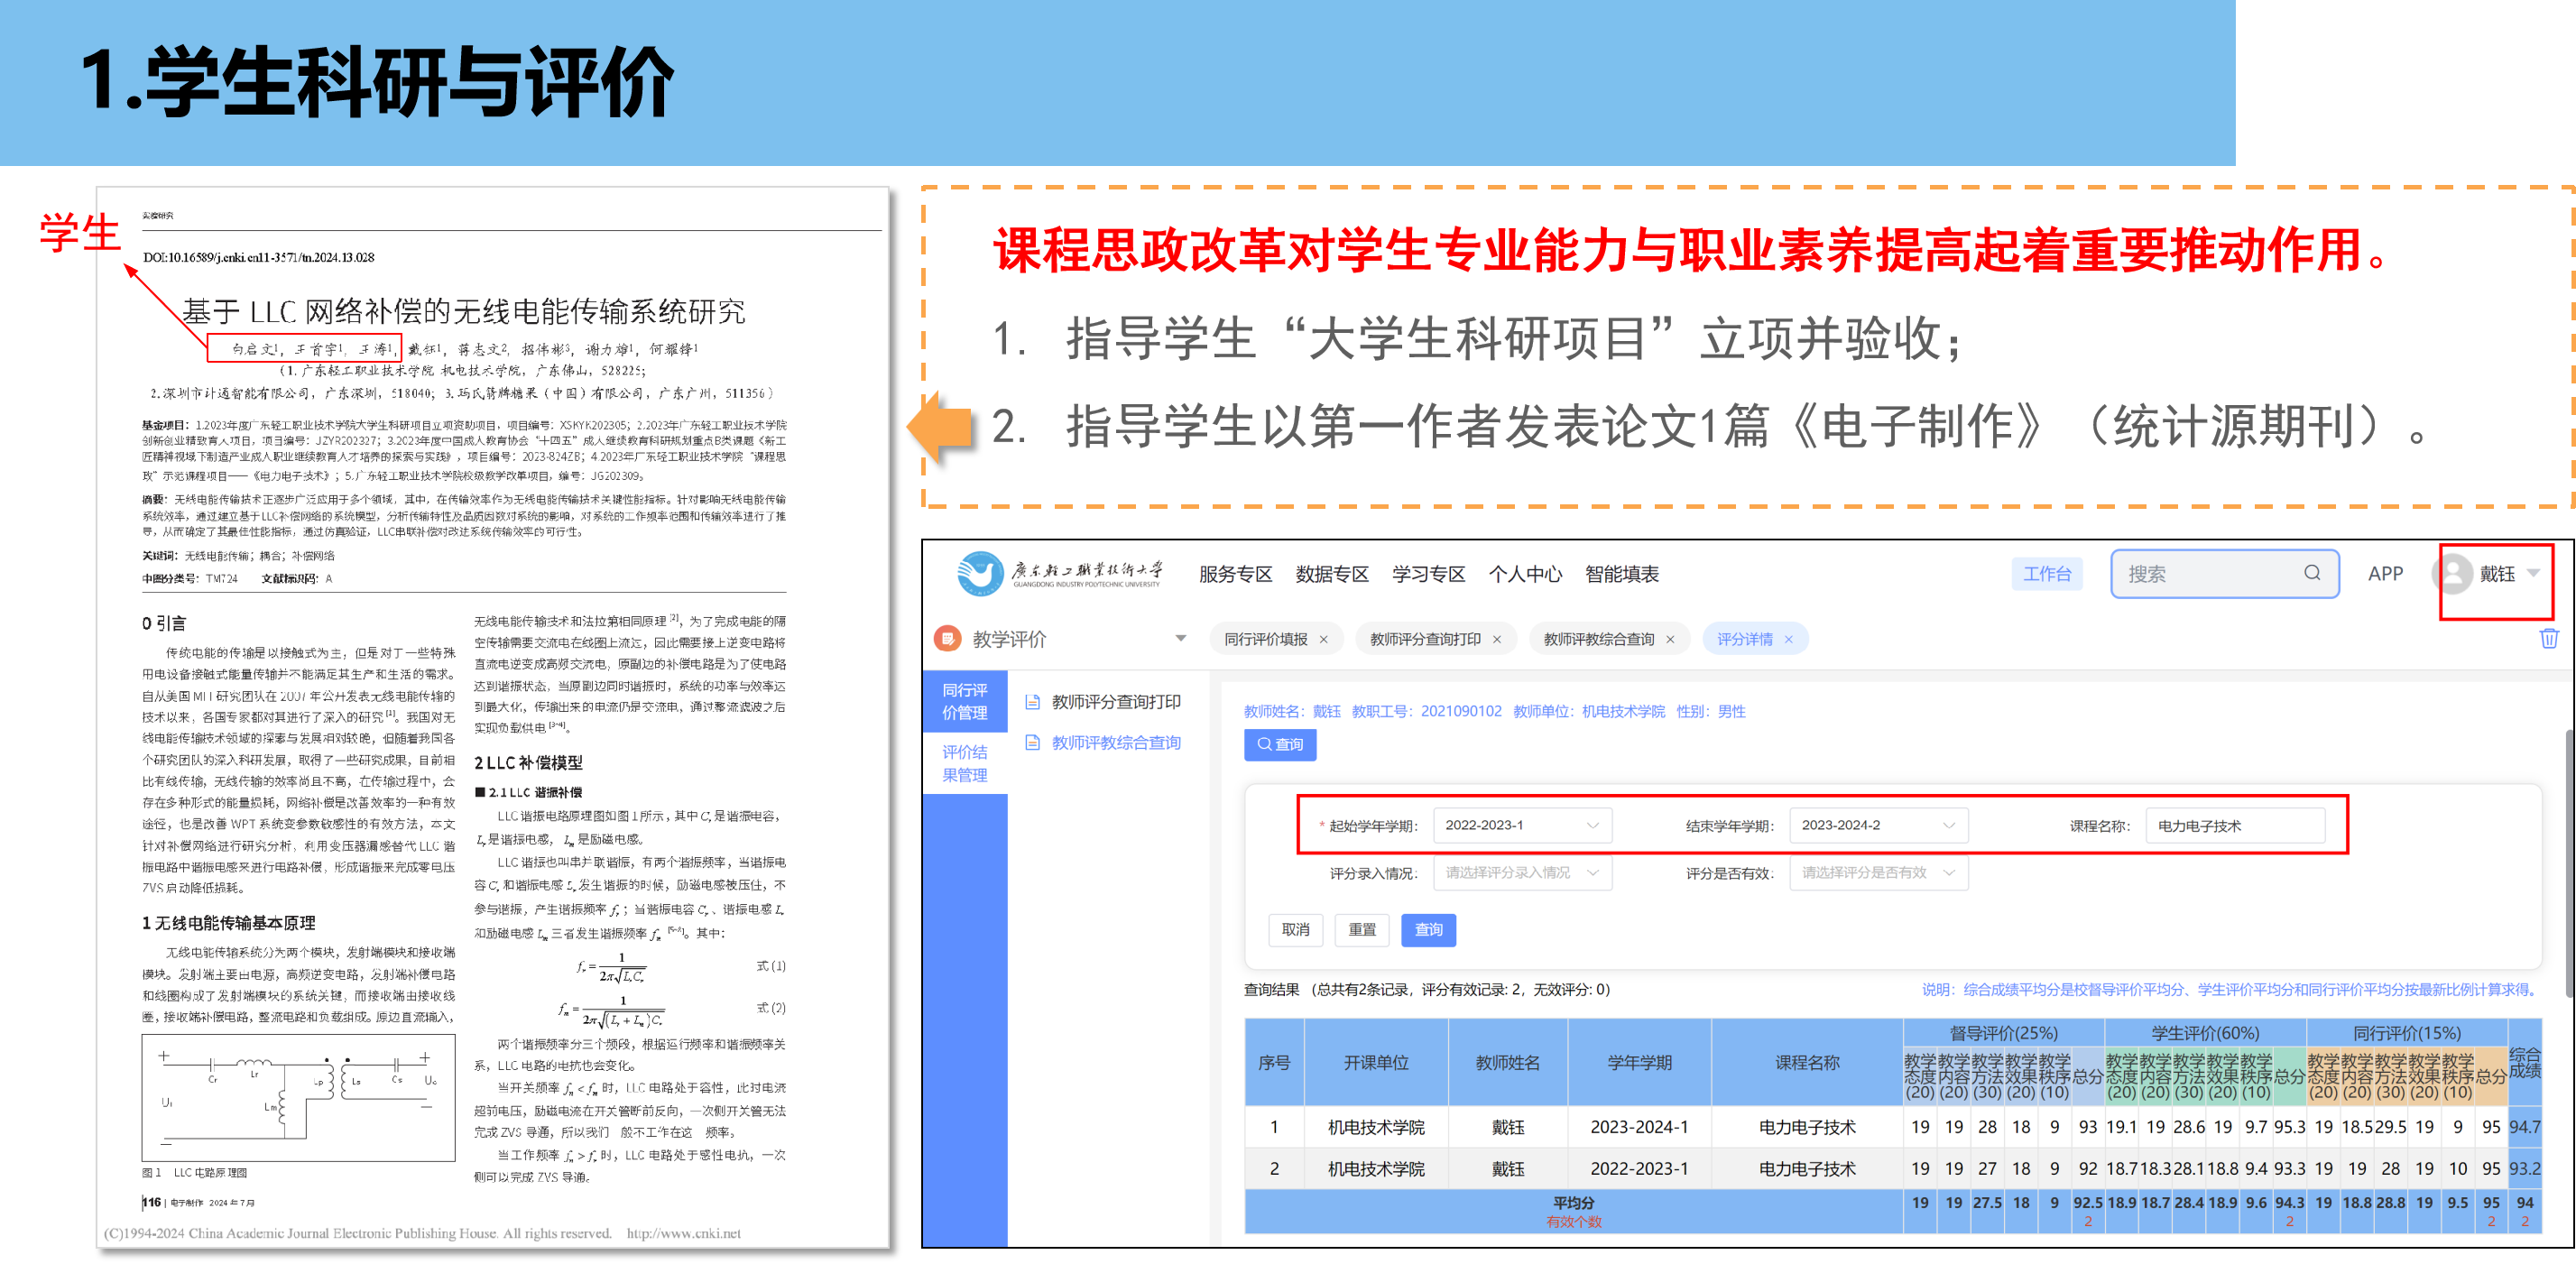Open the 评分录入情况 dropdown

click(x=1521, y=873)
